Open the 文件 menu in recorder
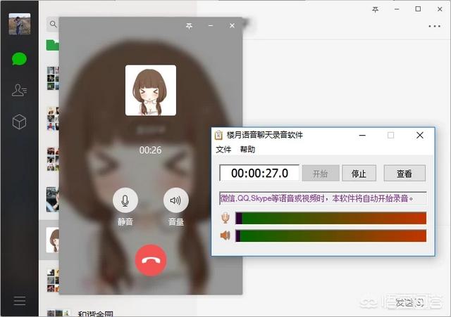Viewport: 451px width, 317px height. tap(223, 150)
